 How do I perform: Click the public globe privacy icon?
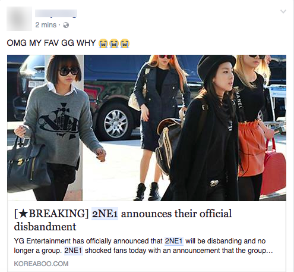66,25
